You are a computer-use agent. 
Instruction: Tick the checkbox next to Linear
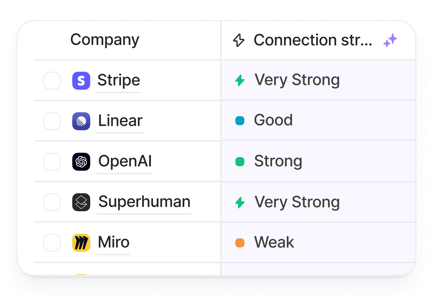coord(52,121)
